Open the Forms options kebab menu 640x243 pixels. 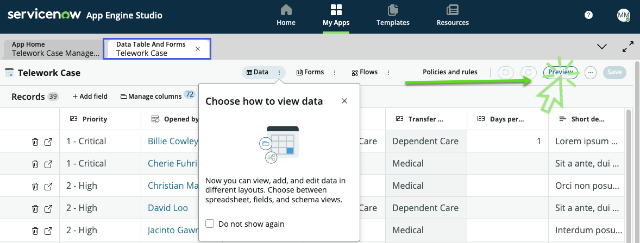[334, 73]
